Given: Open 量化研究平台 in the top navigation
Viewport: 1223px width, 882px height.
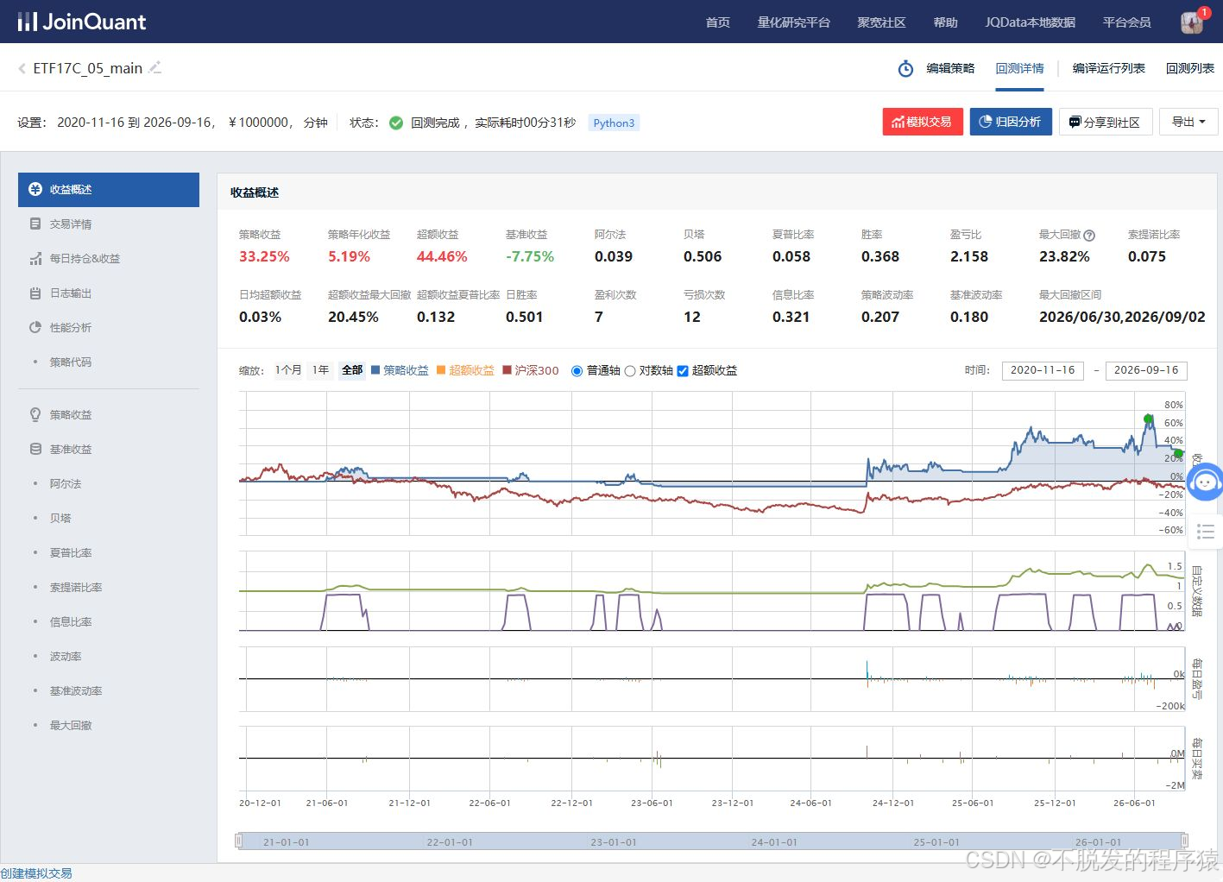Looking at the screenshot, I should click(794, 22).
